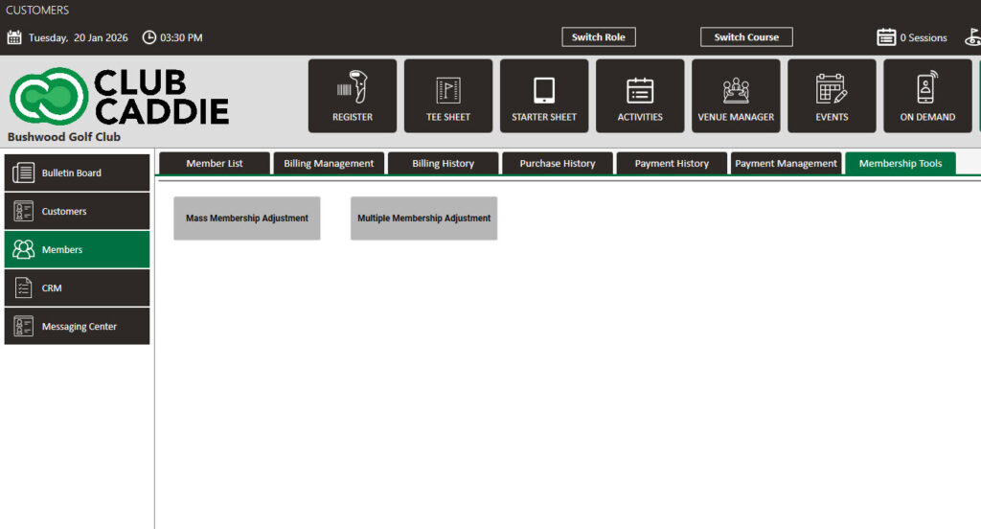Click the Sessions clipboard icon
981x529 pixels.
point(886,37)
